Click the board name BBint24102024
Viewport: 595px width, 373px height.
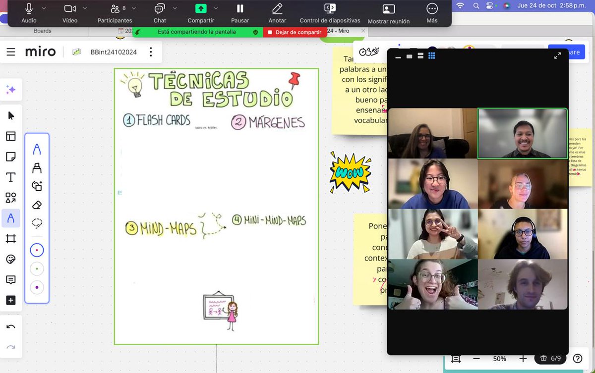[114, 52]
